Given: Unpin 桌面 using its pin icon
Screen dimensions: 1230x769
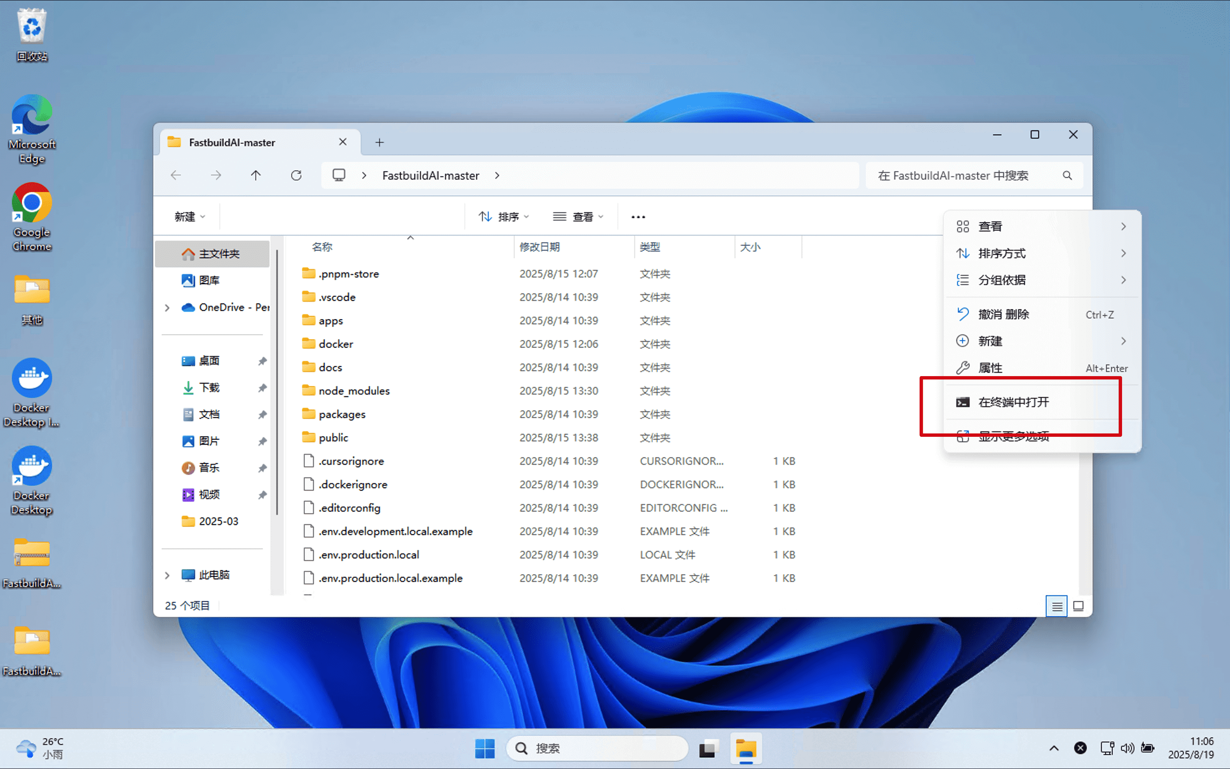Looking at the screenshot, I should (262, 361).
